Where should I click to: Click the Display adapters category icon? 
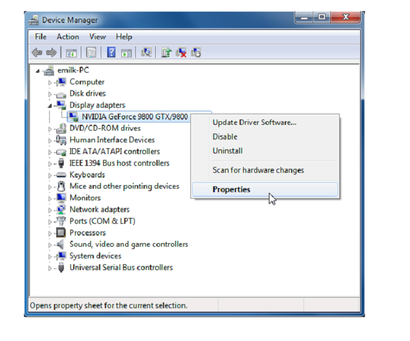(x=61, y=105)
